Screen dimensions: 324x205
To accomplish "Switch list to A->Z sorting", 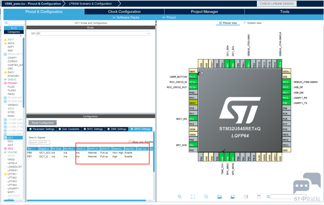I will [x=14, y=28].
